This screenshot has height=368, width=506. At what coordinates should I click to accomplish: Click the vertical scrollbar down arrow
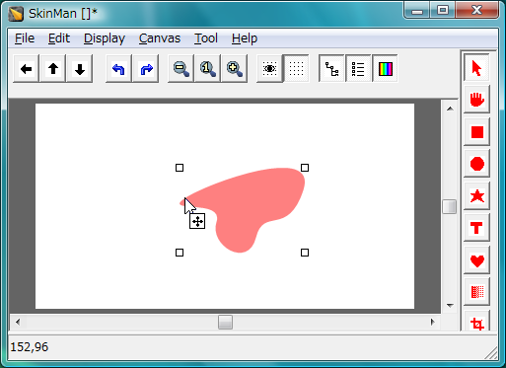pos(450,306)
